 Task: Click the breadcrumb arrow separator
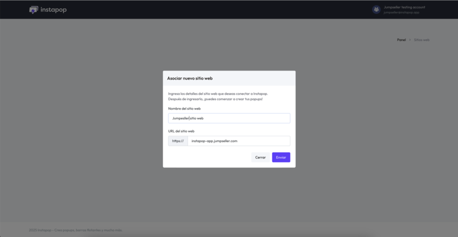point(410,40)
